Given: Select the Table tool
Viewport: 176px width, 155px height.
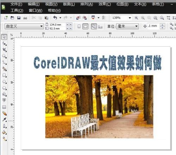Looking at the screenshot, I should pyautogui.click(x=4, y=107).
